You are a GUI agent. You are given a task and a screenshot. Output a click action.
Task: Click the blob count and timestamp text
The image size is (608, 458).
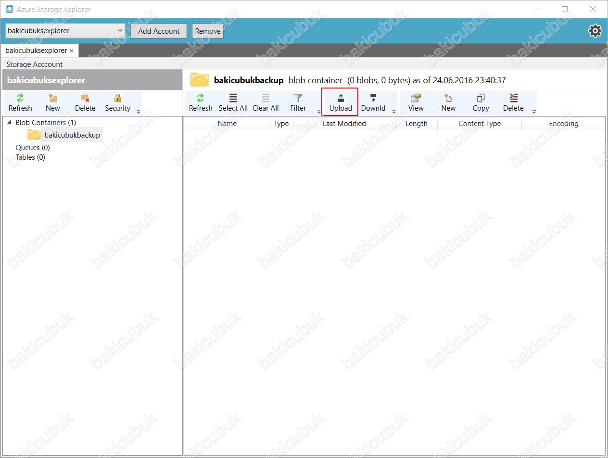coord(426,80)
